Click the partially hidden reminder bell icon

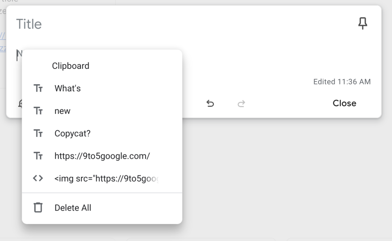pos(20,103)
